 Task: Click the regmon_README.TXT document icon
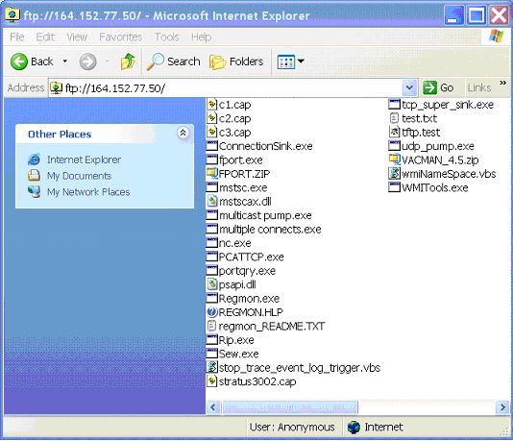point(212,326)
